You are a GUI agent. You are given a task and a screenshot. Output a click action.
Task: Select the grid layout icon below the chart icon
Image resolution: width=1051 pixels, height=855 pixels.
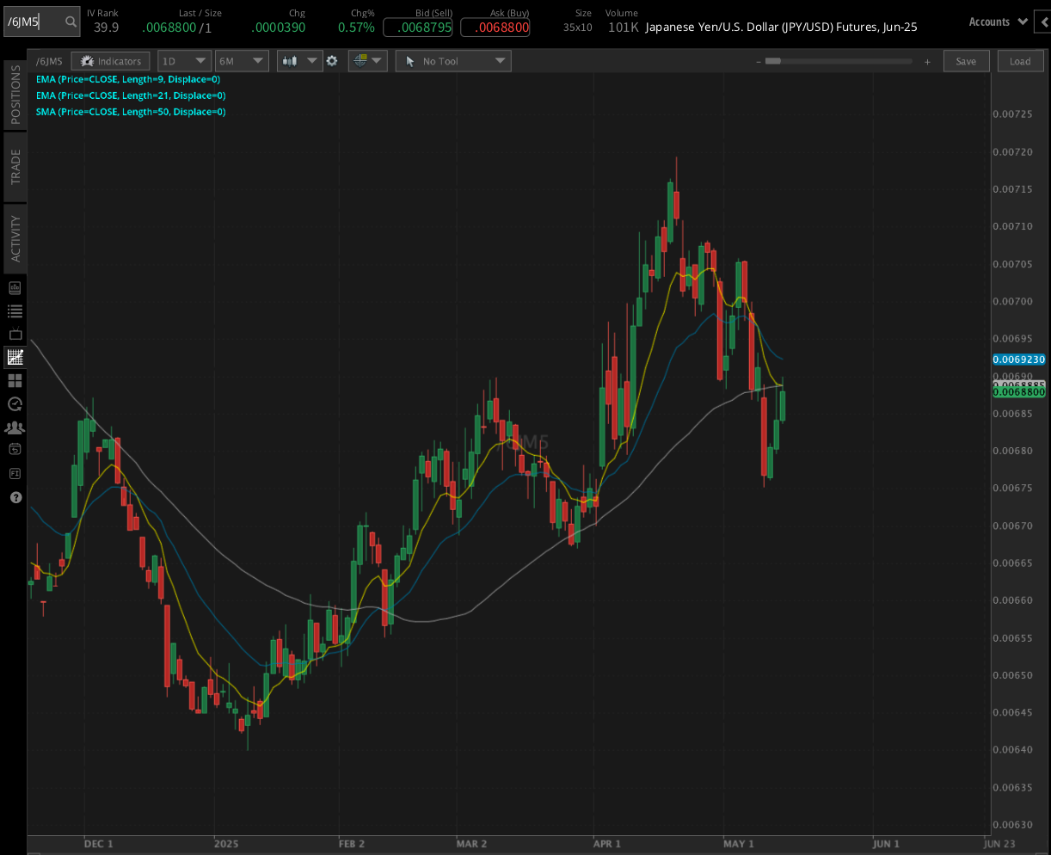point(15,380)
